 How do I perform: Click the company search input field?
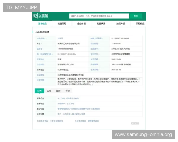point(99,16)
